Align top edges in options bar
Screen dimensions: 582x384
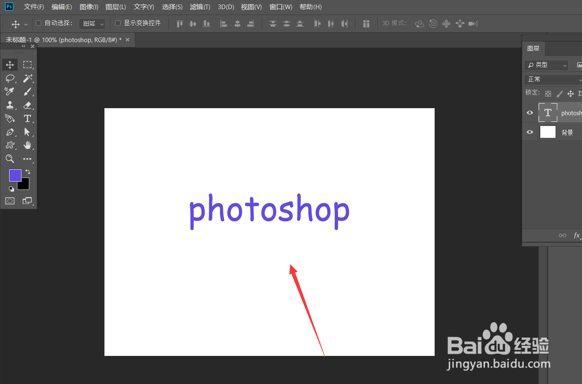pos(180,24)
